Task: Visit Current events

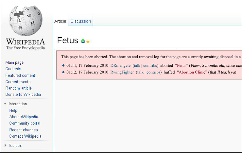Action: [18, 82]
